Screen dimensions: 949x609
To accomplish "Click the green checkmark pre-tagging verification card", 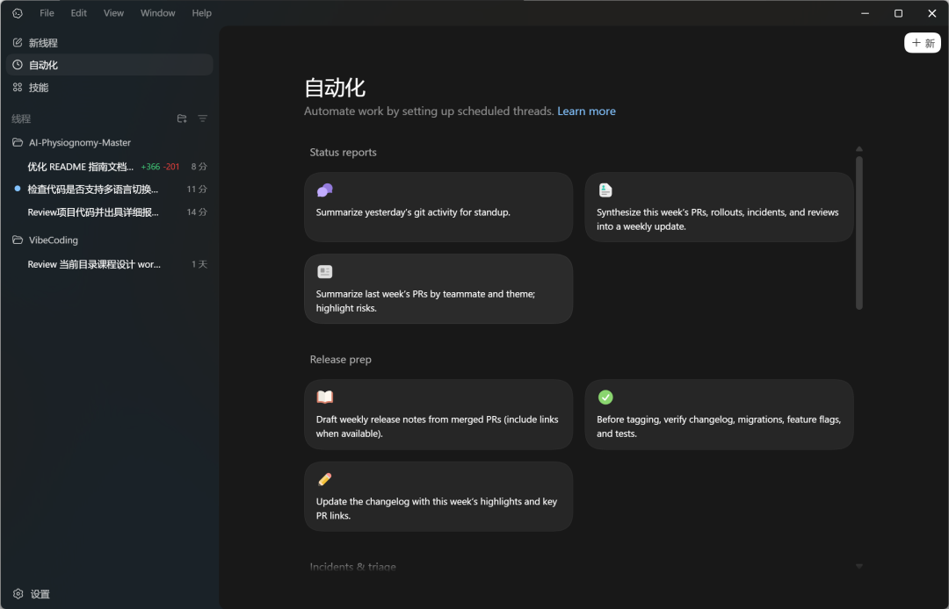I will coord(718,413).
